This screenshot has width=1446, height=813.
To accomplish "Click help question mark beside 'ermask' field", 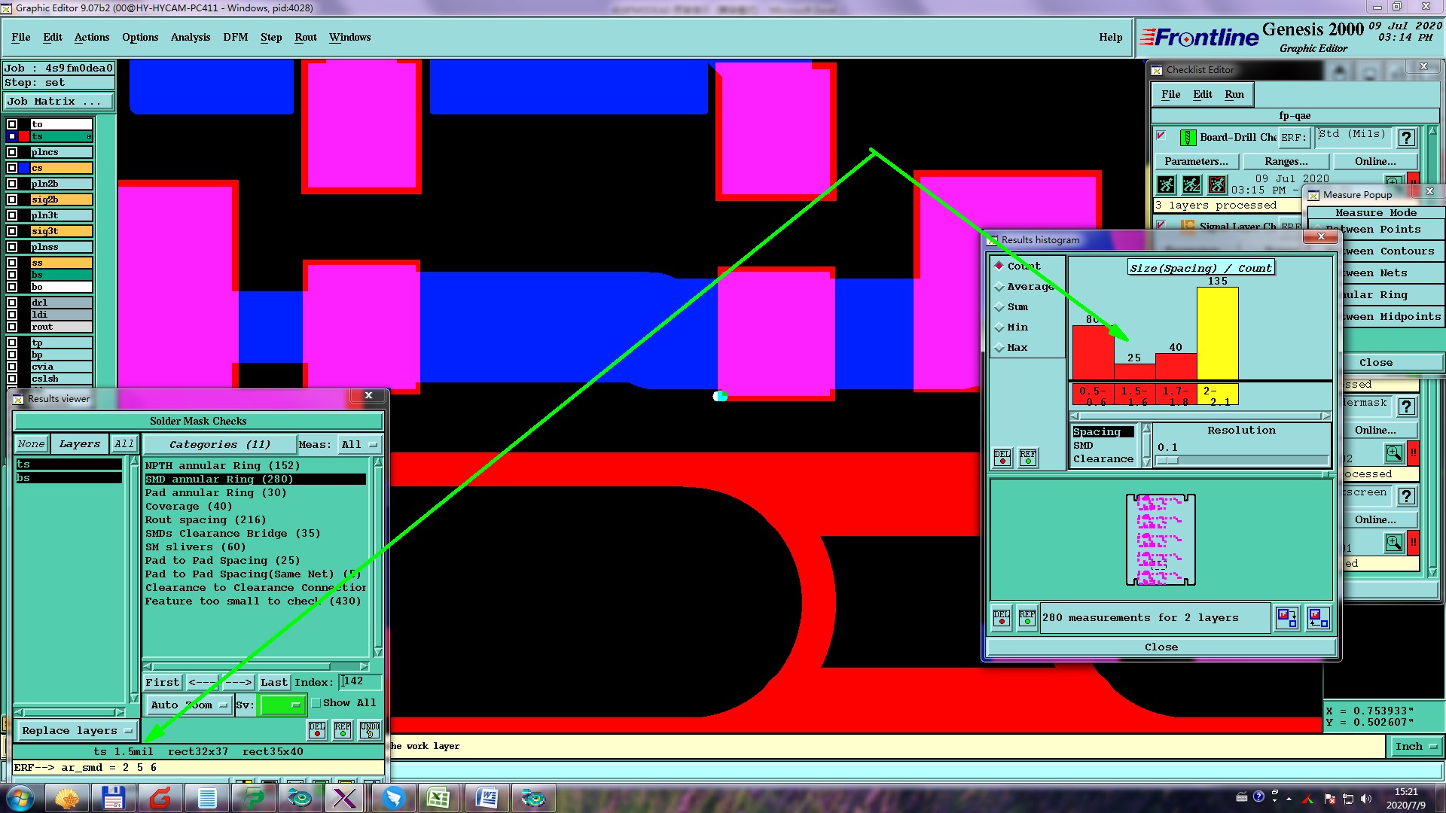I will 1406,406.
